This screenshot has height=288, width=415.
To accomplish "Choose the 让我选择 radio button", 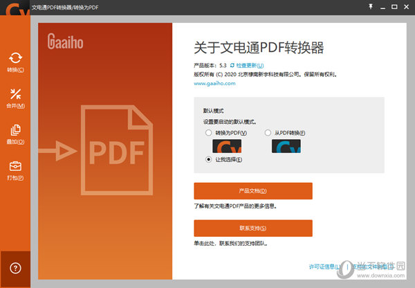I will 209,159.
